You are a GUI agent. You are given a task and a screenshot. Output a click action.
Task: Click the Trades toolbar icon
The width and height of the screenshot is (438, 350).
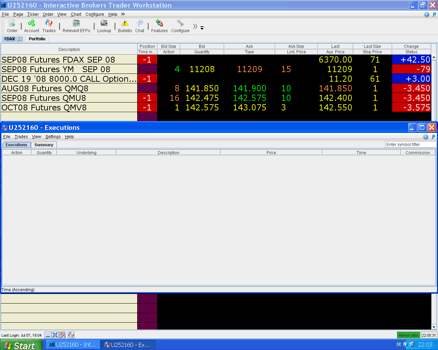pyautogui.click(x=49, y=26)
